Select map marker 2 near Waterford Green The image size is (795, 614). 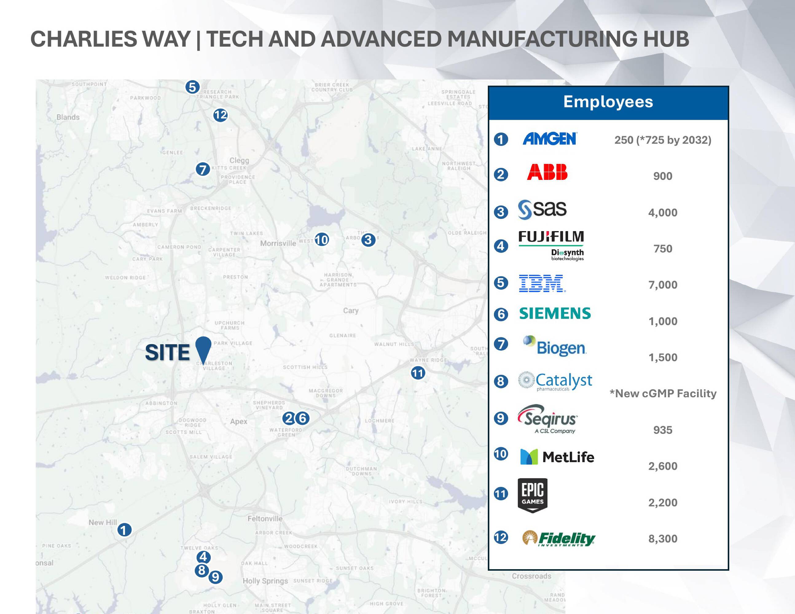click(x=289, y=418)
